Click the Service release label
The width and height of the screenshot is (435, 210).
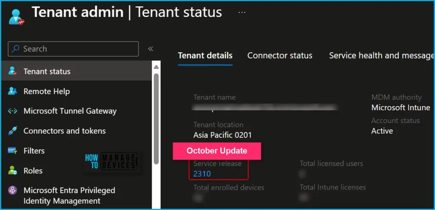[x=217, y=163]
